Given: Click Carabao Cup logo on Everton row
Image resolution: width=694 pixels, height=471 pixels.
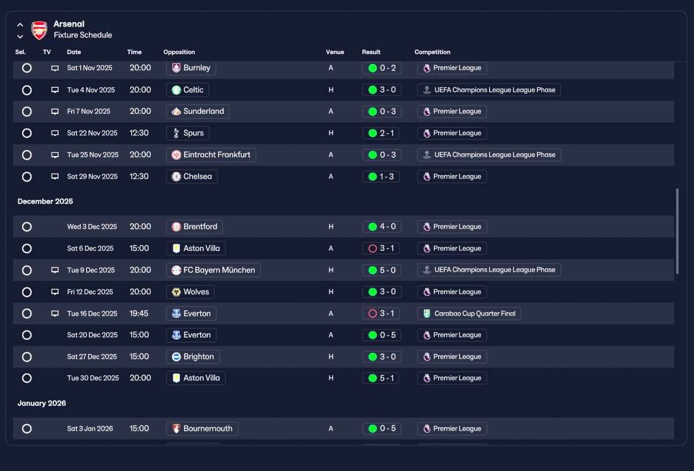Looking at the screenshot, I should pyautogui.click(x=427, y=313).
